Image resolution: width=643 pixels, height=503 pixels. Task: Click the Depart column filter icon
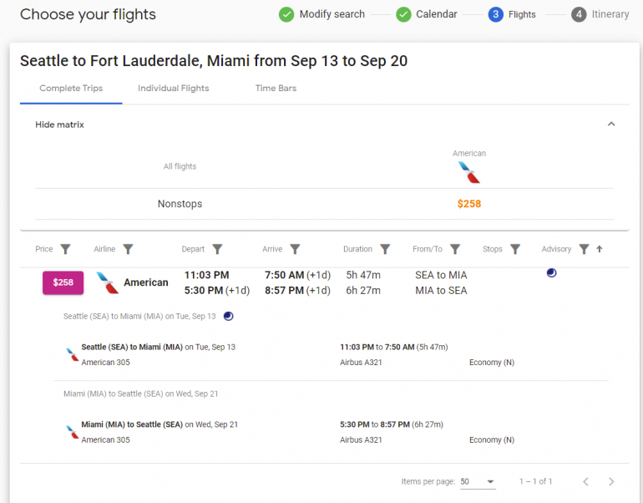pyautogui.click(x=217, y=249)
